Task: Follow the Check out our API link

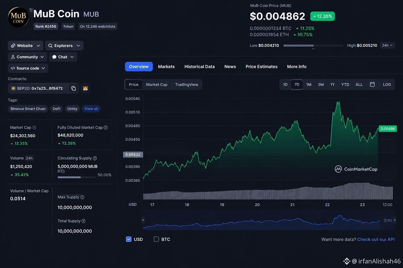Action: click(376, 239)
